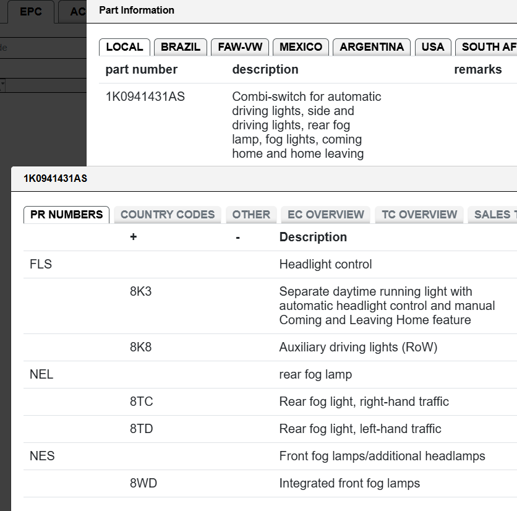Open the COUNTRY CODES tab
This screenshot has width=517, height=511.
coord(168,215)
